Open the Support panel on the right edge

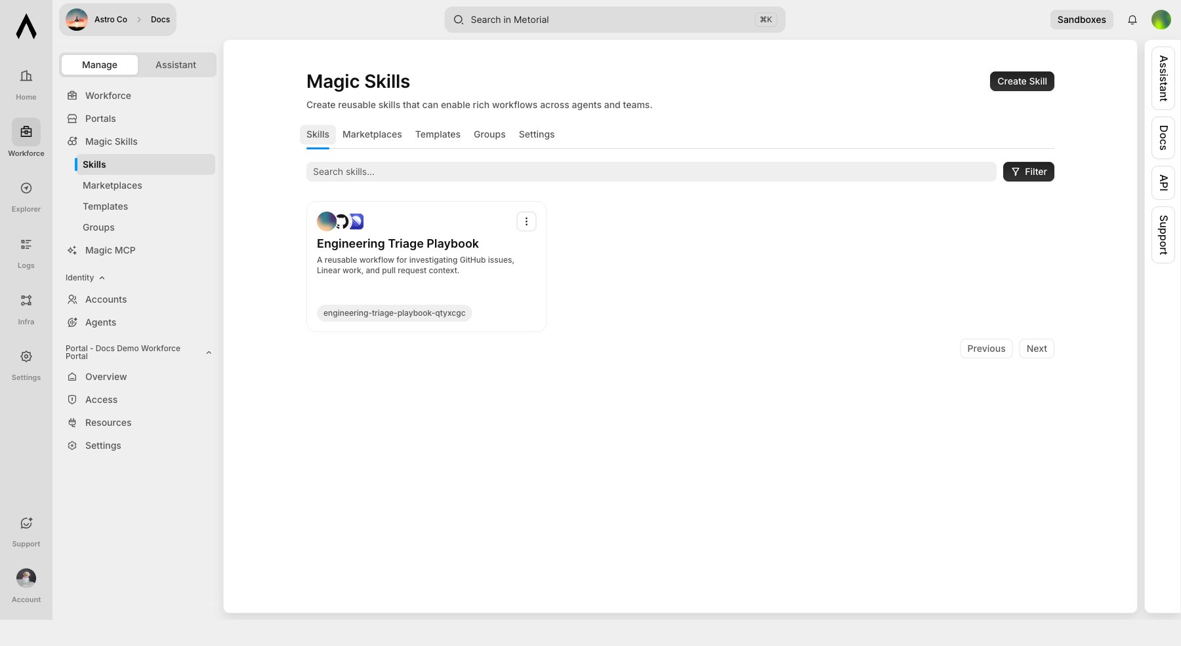click(1163, 235)
